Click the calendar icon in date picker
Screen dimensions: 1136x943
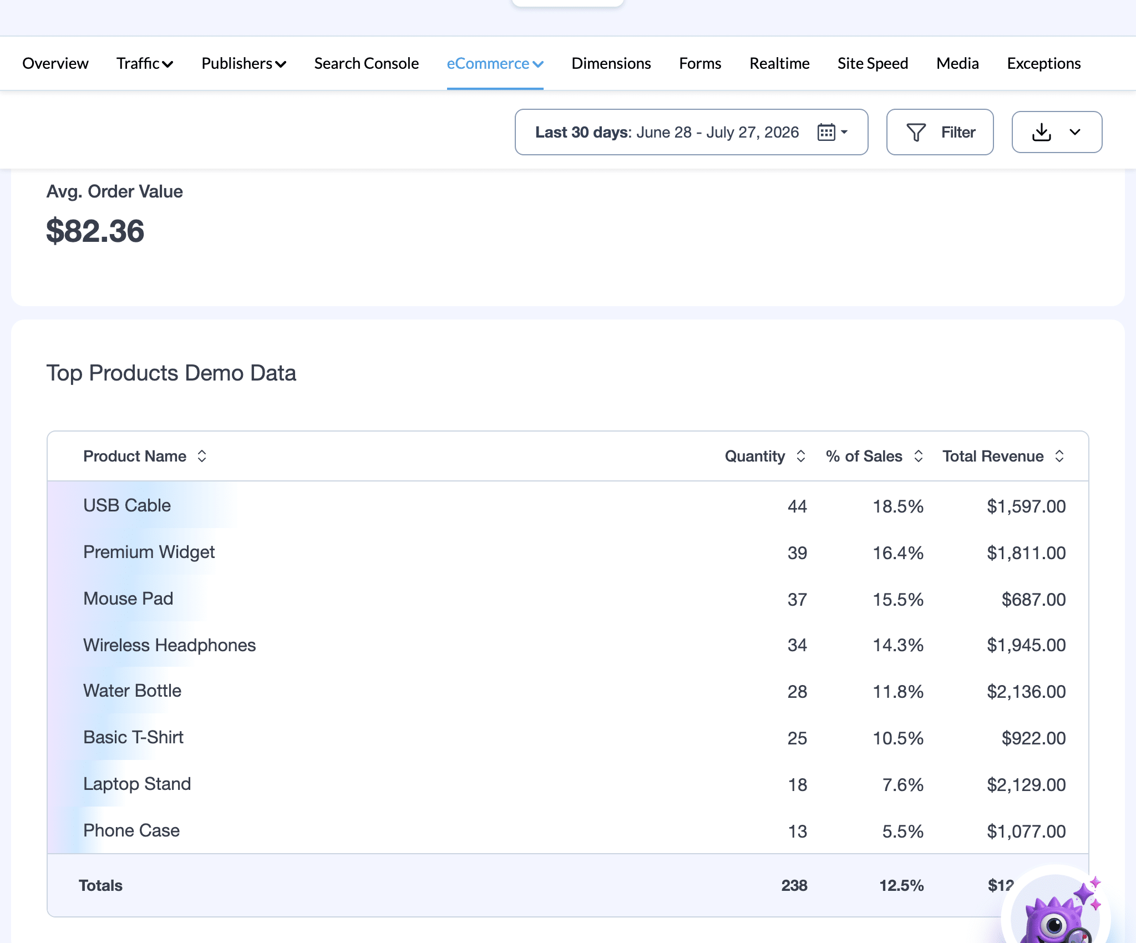[826, 132]
